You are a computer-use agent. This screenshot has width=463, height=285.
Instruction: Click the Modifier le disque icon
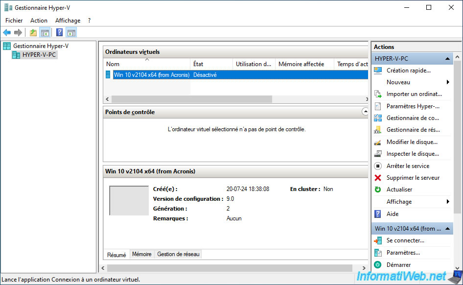(378, 142)
